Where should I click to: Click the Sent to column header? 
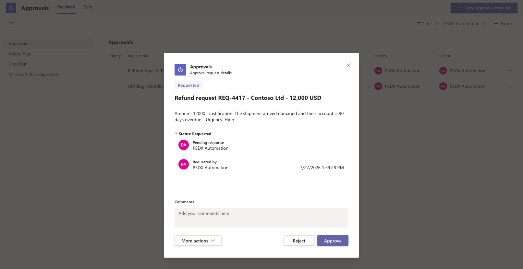[445, 56]
